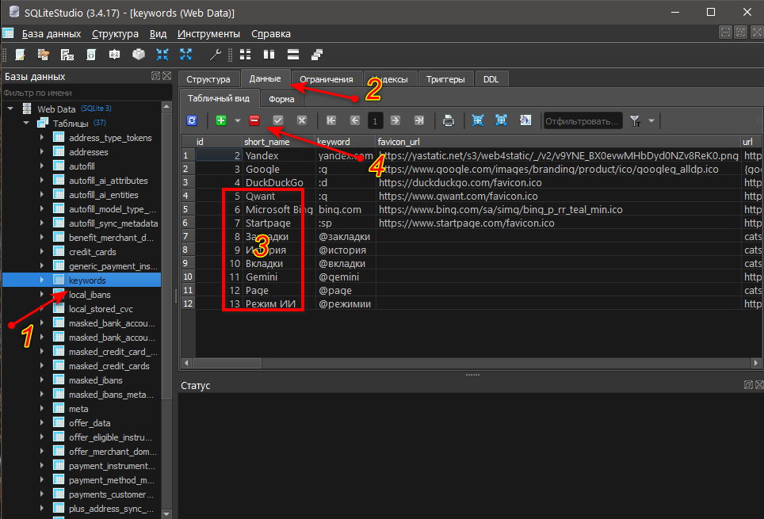
Task: Commit changes with the checkmark icon
Action: [x=278, y=120]
